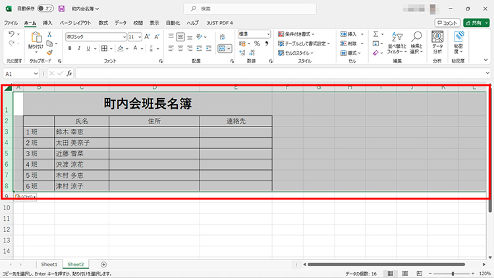Toggle the AutoSave switch
Image resolution: width=494 pixels, height=278 pixels.
[45, 9]
